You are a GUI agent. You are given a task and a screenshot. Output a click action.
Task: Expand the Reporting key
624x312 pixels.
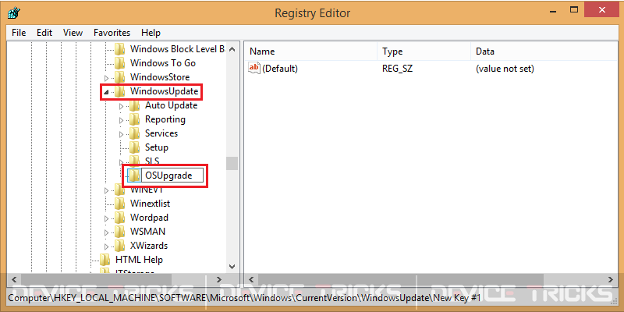(122, 120)
